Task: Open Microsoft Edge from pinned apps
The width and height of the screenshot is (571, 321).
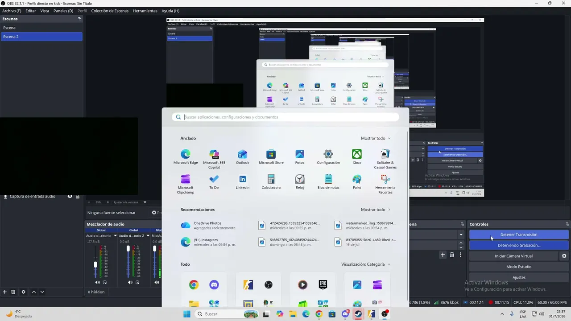Action: pos(186,157)
